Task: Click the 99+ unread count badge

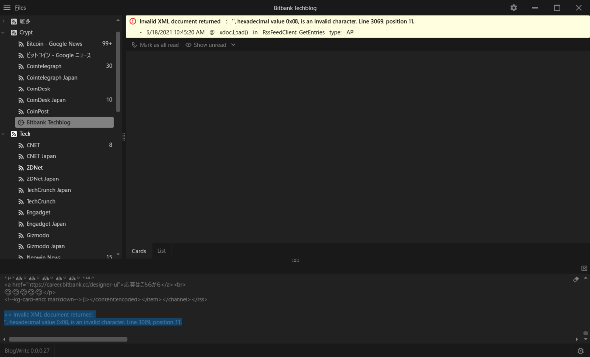Action: (x=107, y=44)
